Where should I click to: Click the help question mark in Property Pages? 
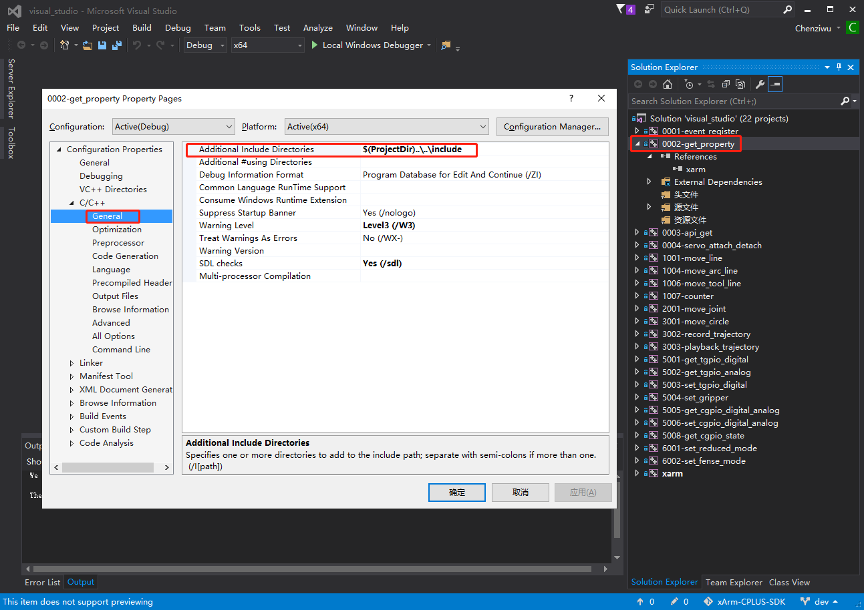pos(571,98)
